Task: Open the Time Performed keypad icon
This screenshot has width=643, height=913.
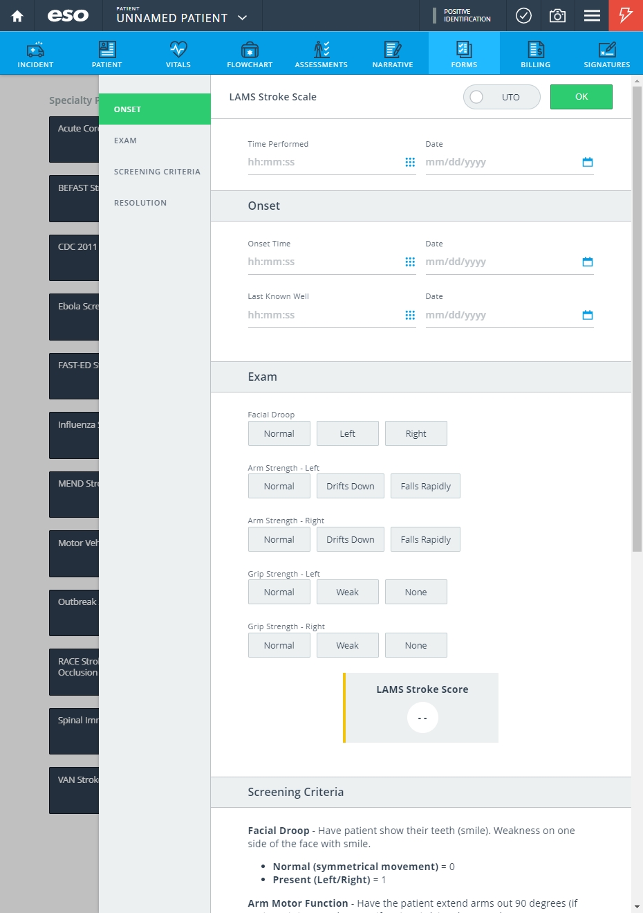Action: 410,162
